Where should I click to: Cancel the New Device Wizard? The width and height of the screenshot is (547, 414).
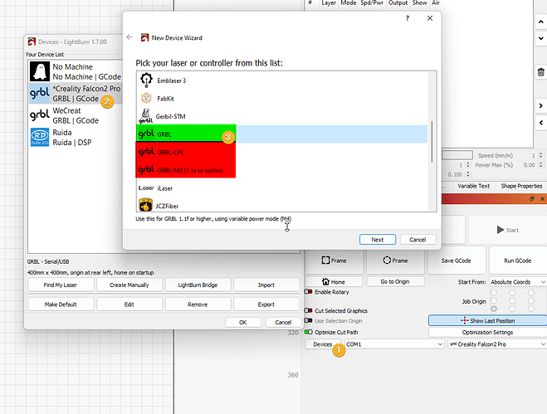(418, 240)
